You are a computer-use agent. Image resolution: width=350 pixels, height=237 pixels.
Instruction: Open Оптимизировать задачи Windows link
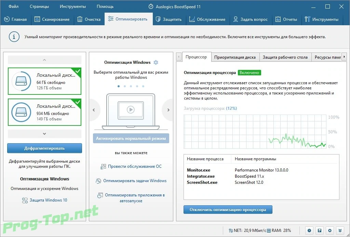pos(135,181)
